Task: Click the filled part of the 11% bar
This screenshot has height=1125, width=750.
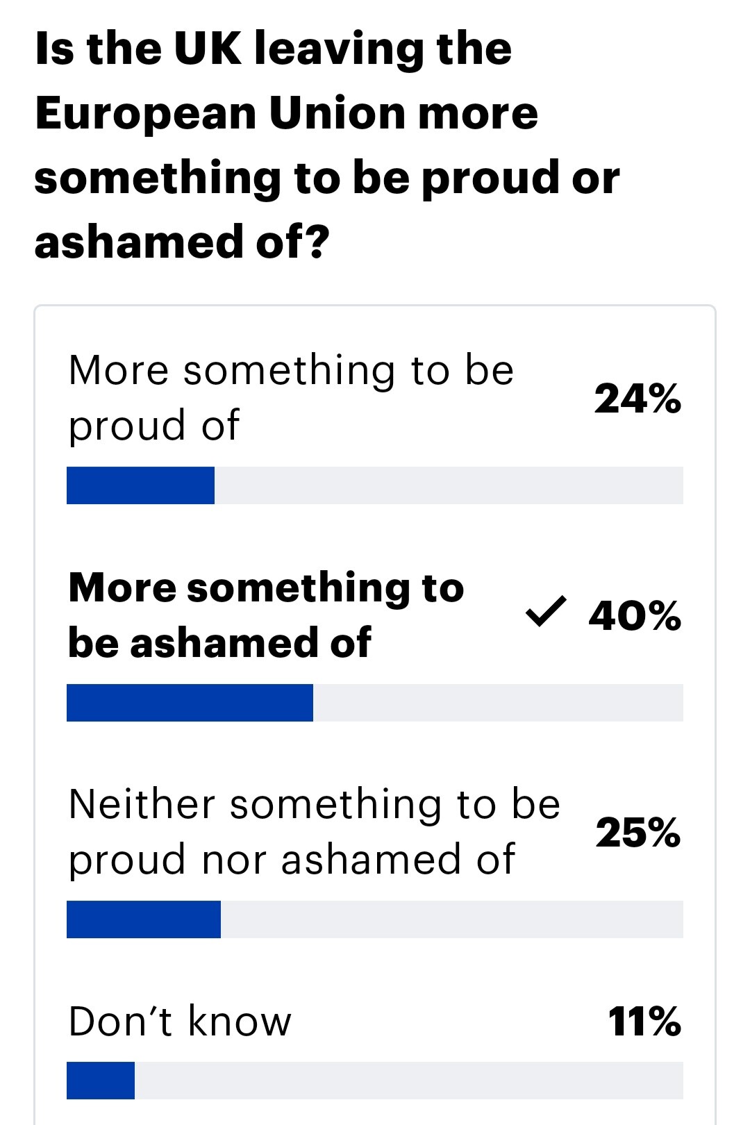Action: click(x=101, y=1081)
